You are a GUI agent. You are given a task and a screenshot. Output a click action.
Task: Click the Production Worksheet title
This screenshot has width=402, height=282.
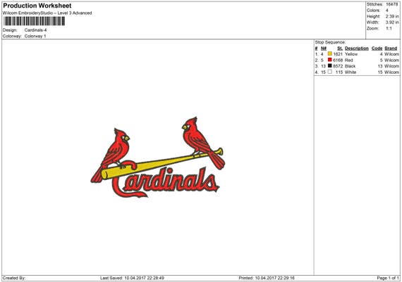(x=37, y=6)
